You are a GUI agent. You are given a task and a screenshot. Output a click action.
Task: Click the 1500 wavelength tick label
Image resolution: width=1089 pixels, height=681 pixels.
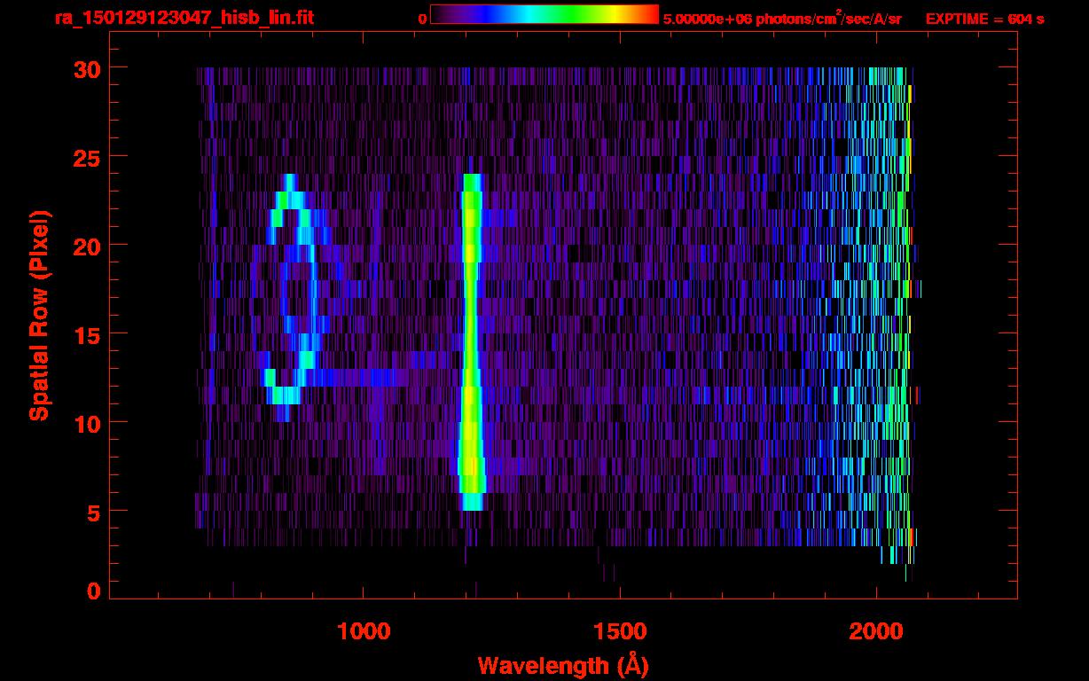click(619, 631)
